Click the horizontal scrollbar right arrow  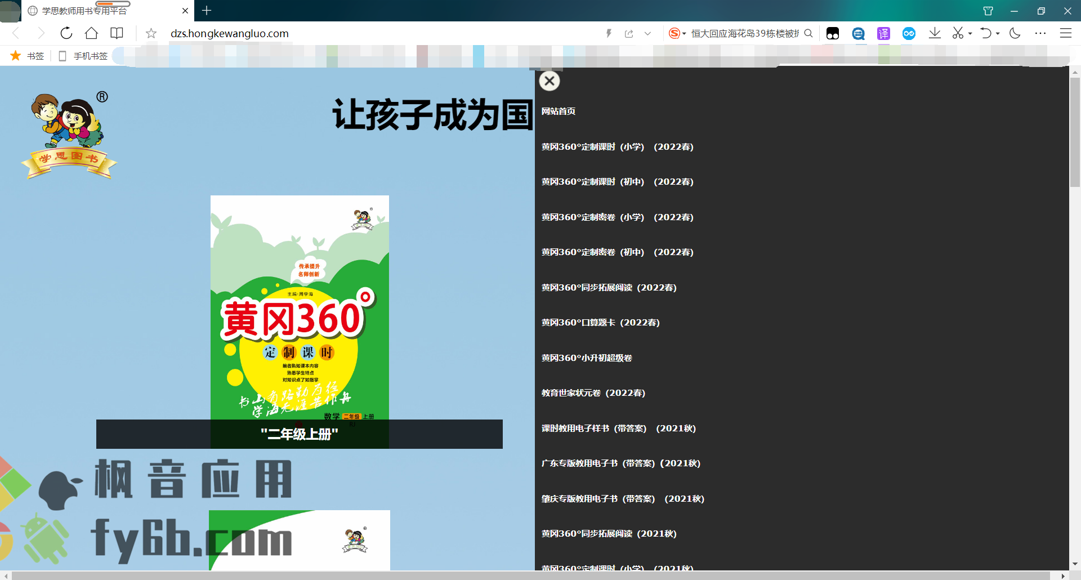[x=1064, y=575]
